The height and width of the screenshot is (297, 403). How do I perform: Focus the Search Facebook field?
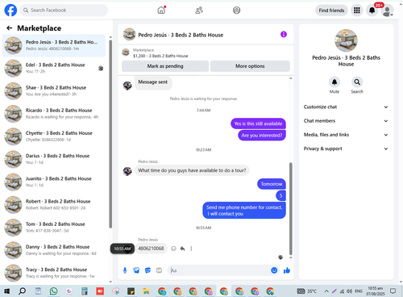click(64, 10)
